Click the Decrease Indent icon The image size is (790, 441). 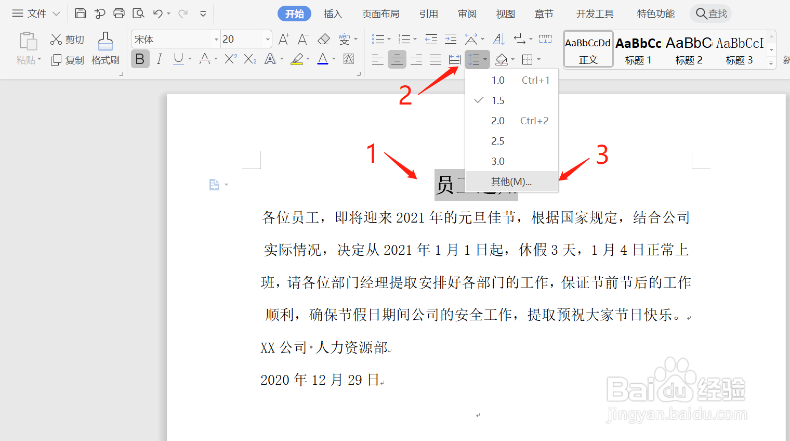pos(431,39)
